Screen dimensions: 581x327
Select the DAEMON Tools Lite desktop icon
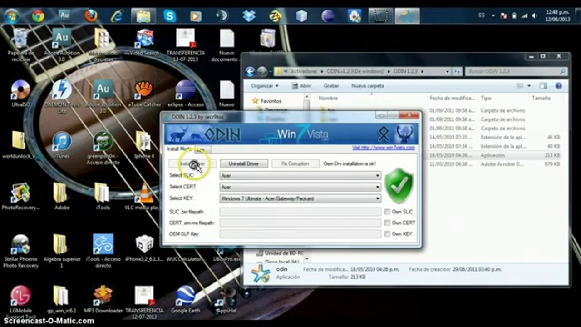point(62,96)
